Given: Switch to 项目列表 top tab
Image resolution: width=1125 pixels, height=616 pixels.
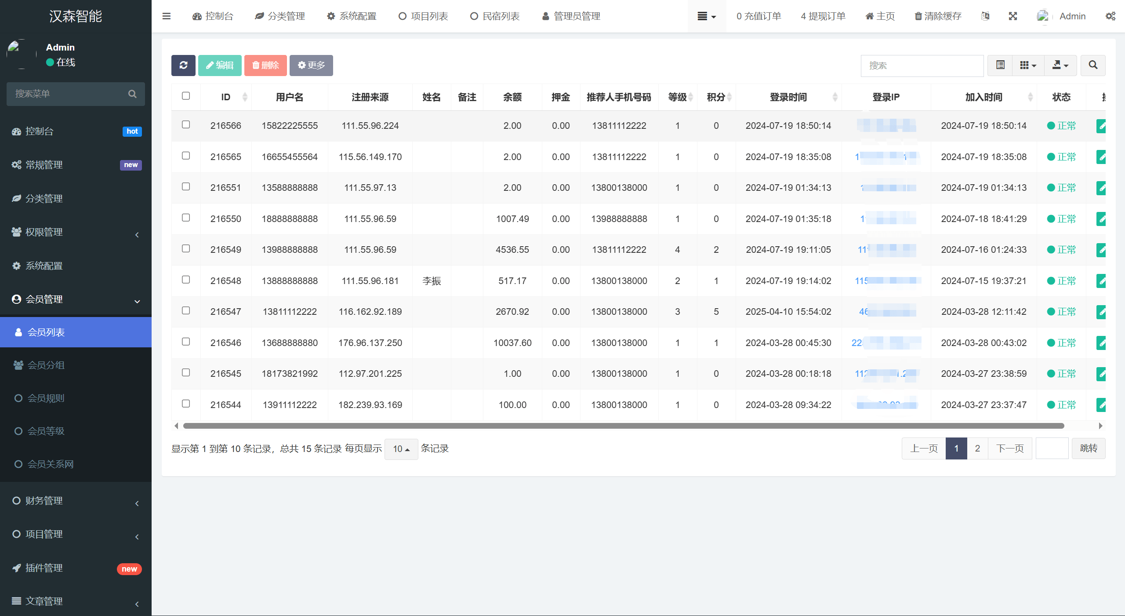Looking at the screenshot, I should (423, 16).
